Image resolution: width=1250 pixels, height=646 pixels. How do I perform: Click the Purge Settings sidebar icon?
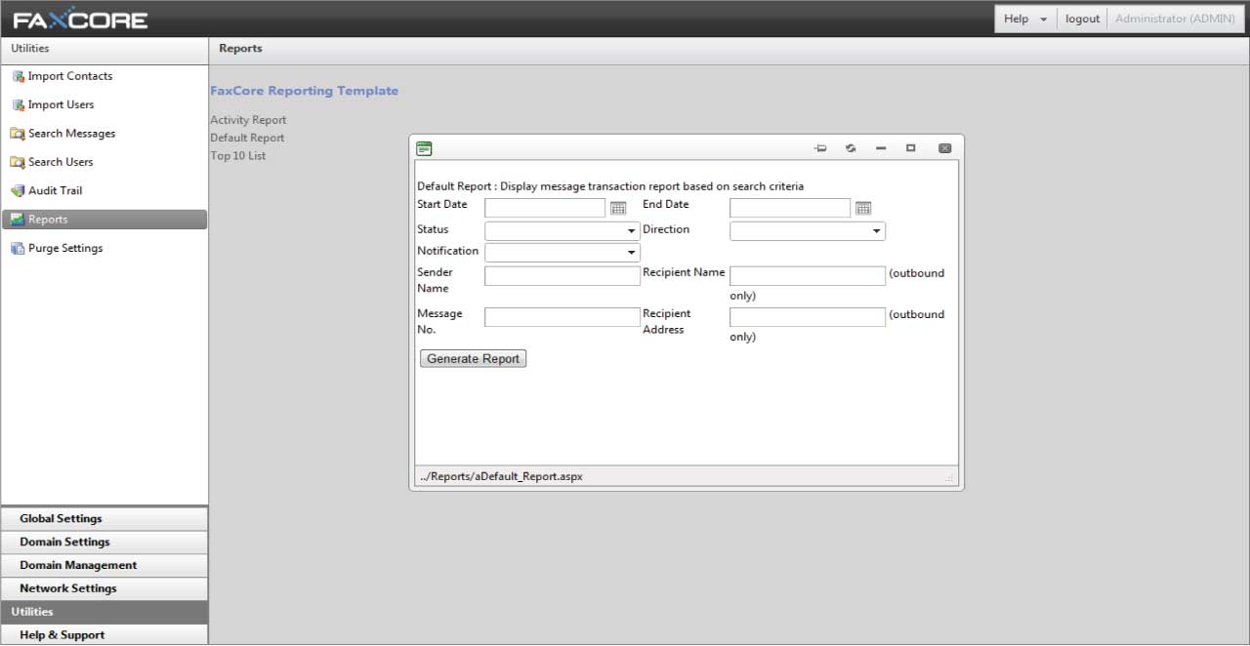[18, 249]
